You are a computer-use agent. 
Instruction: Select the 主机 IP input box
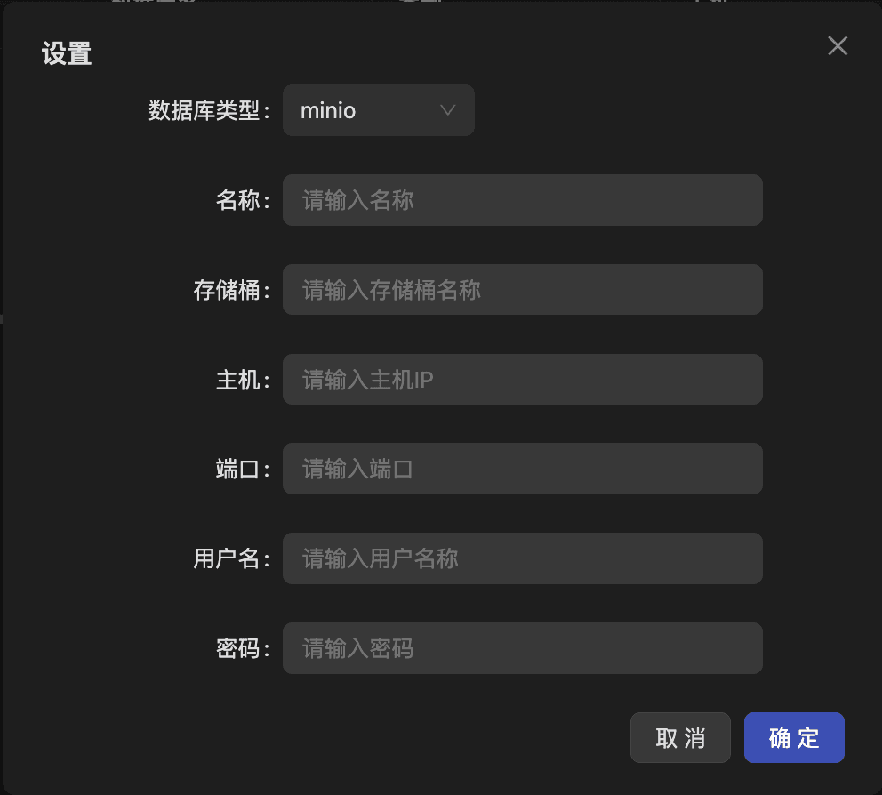pyautogui.click(x=522, y=380)
